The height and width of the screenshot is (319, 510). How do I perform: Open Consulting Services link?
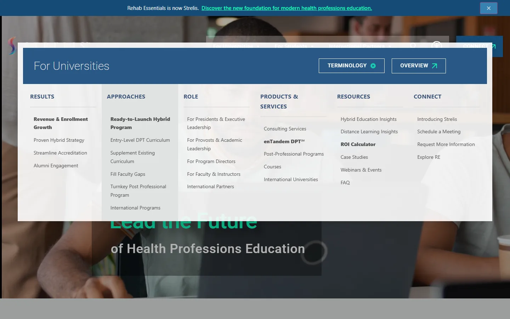click(x=285, y=129)
